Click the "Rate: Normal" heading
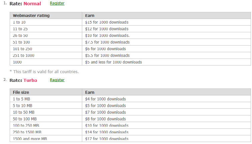Screen dimensions: 252x144 25,4
